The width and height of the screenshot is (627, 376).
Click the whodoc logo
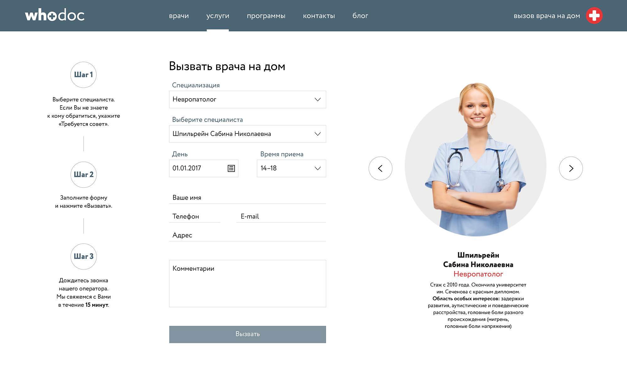pos(55,15)
